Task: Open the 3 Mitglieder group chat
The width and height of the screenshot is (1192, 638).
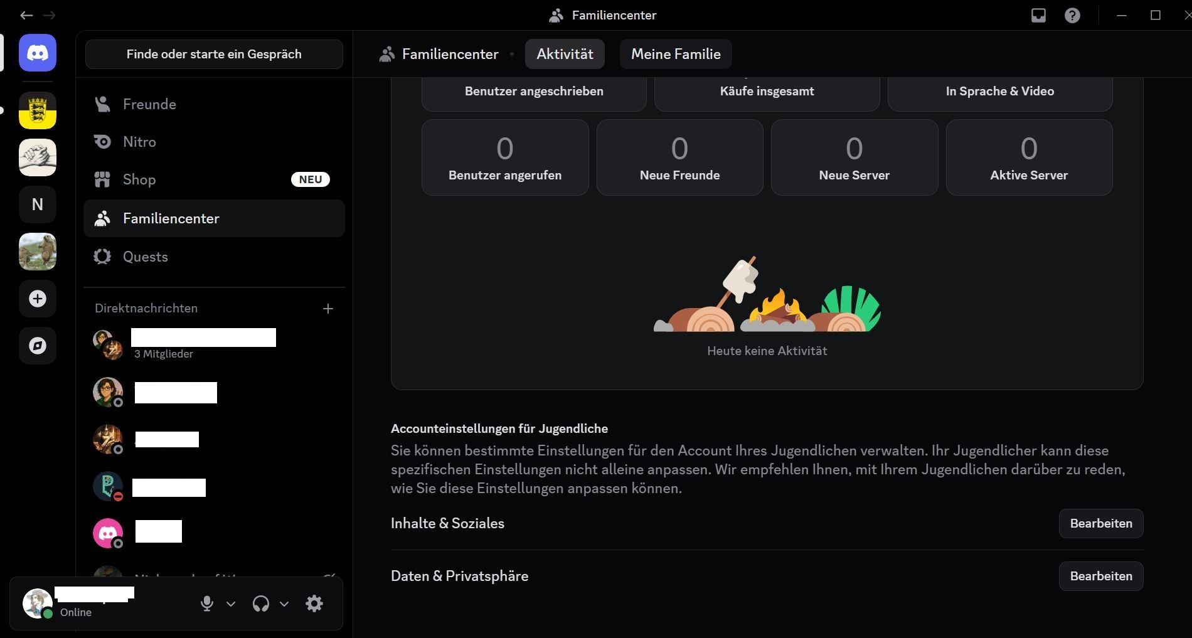Action: pos(163,346)
